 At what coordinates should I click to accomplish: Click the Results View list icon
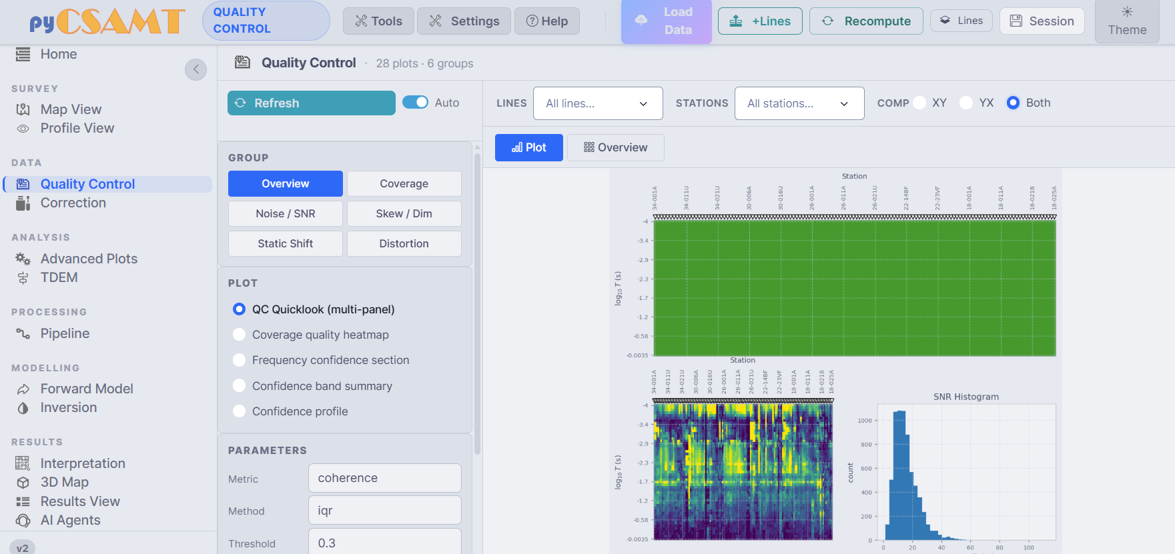[23, 501]
